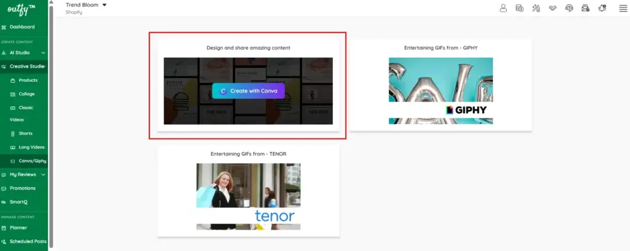The width and height of the screenshot is (630, 251).
Task: Expand the AI Studio chevron
Action: pyautogui.click(x=43, y=53)
